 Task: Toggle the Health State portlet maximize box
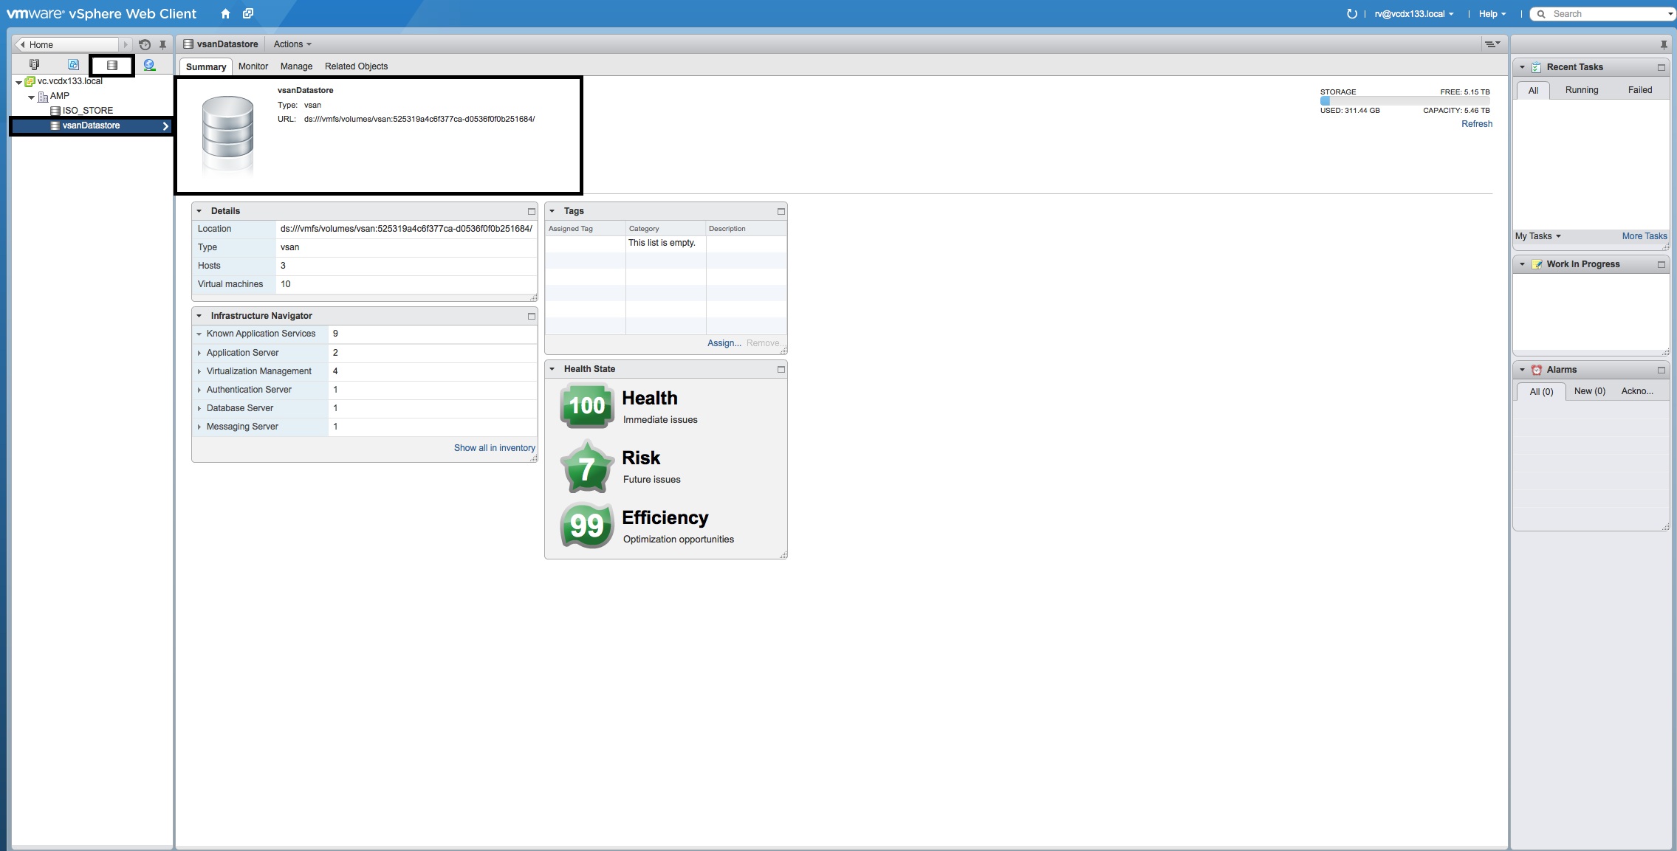click(781, 369)
